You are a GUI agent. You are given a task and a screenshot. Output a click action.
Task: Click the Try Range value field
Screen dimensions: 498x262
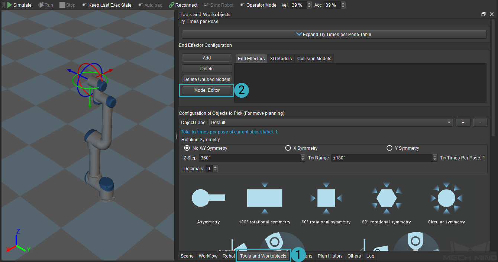point(382,158)
